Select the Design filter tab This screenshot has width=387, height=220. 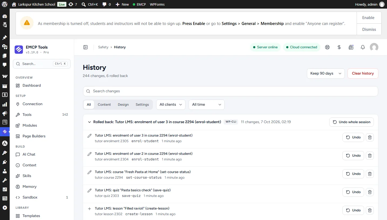(x=123, y=105)
